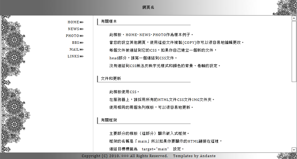Click the line starting 使用相同的兩個系列

151,107
